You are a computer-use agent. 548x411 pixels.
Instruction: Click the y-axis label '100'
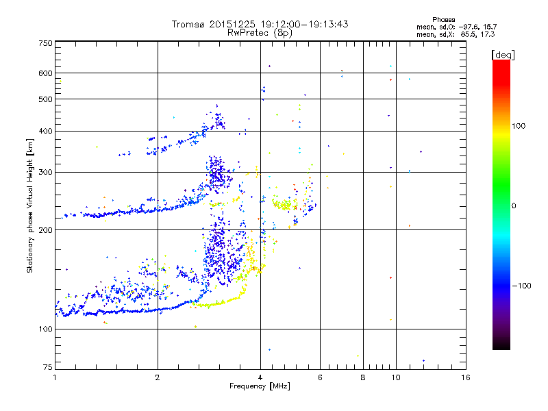pos(45,329)
